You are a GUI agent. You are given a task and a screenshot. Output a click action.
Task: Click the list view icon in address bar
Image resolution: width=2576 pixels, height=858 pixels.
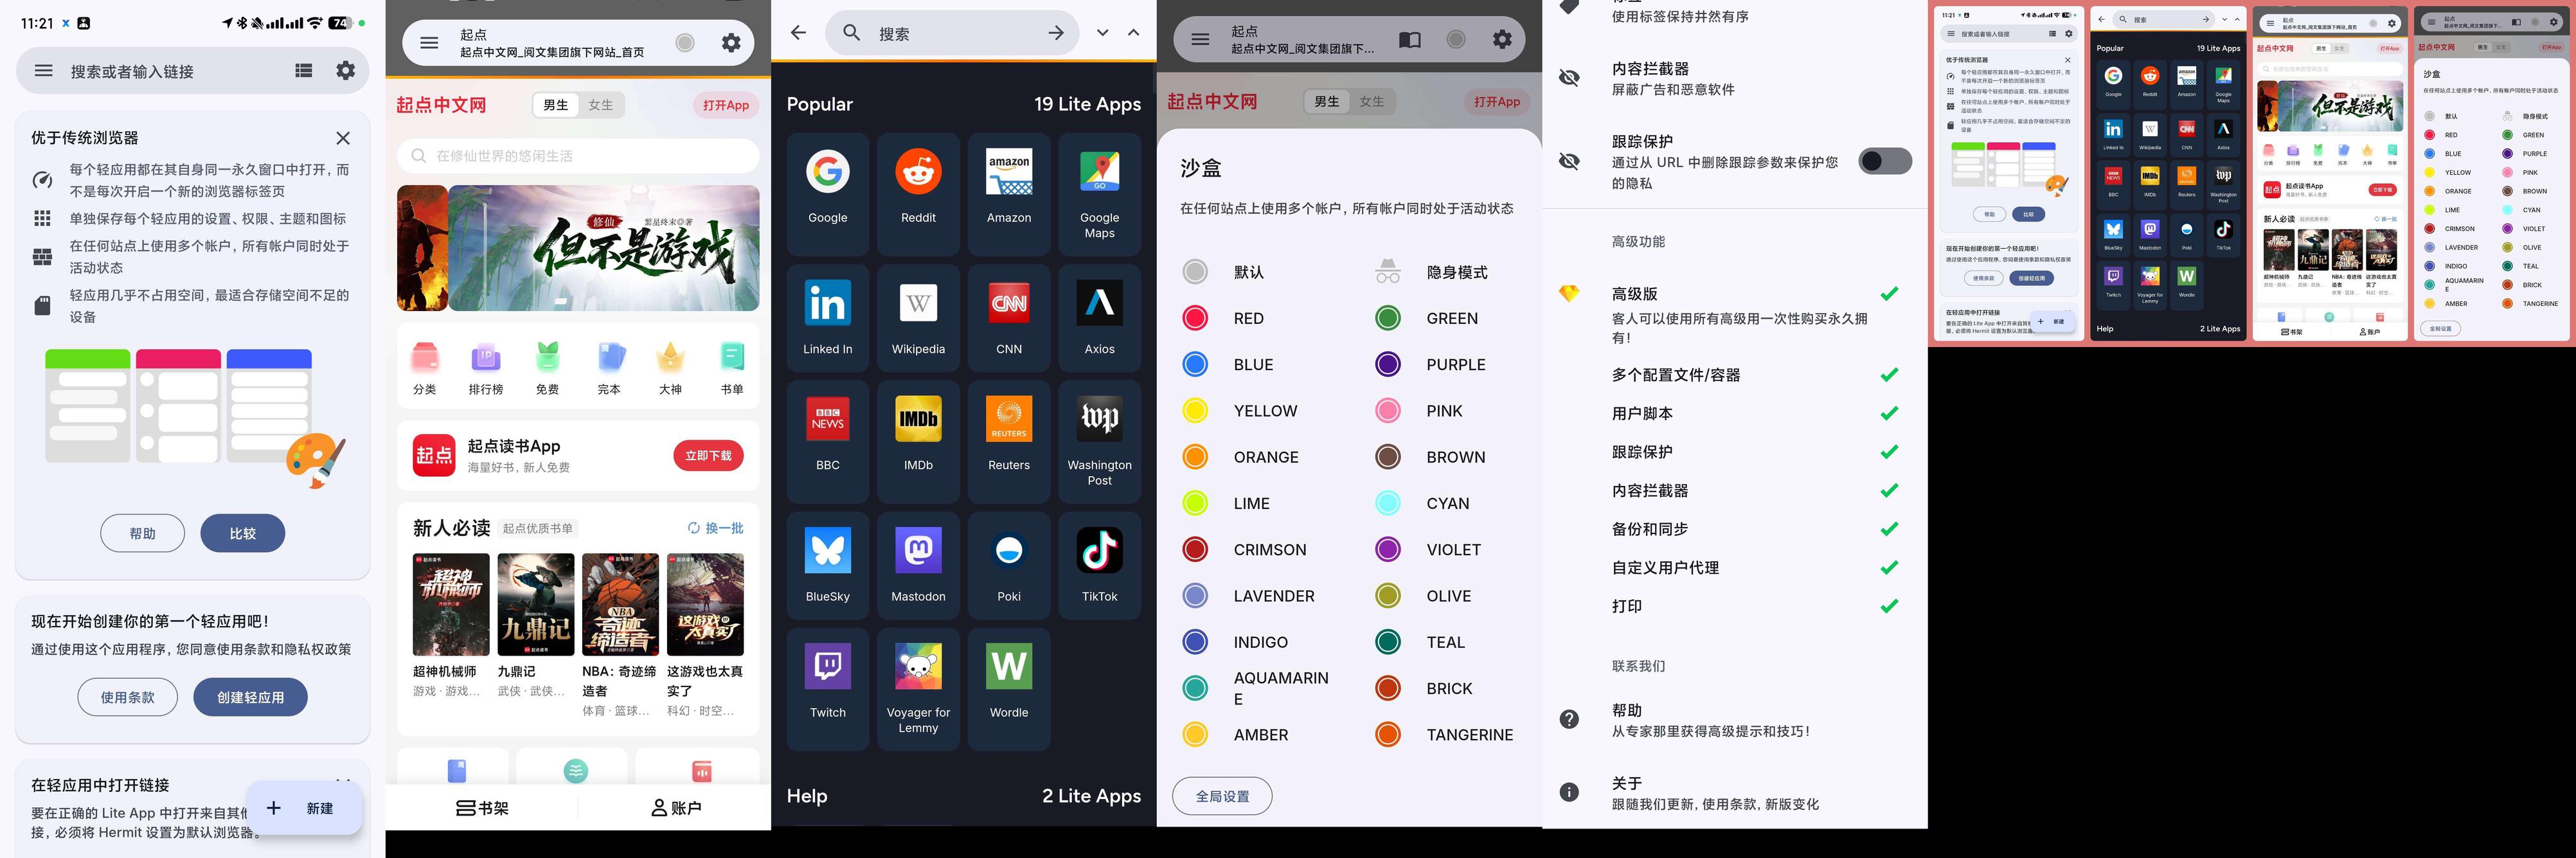tap(304, 71)
